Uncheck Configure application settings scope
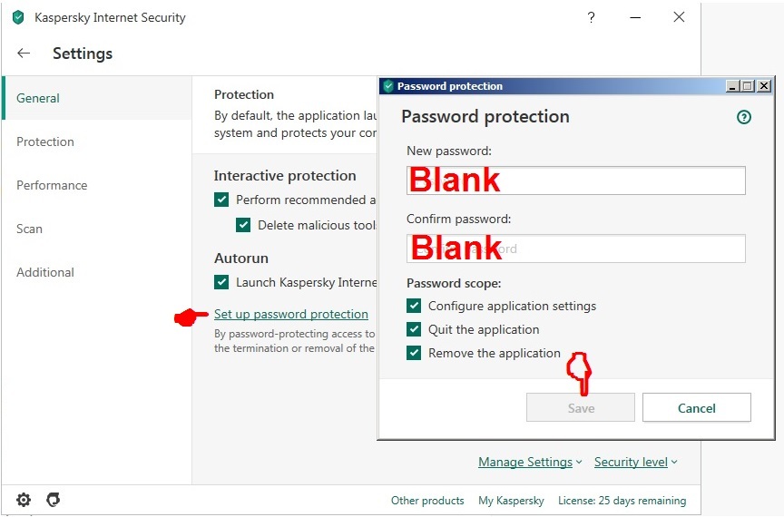This screenshot has width=784, height=517. pos(414,306)
